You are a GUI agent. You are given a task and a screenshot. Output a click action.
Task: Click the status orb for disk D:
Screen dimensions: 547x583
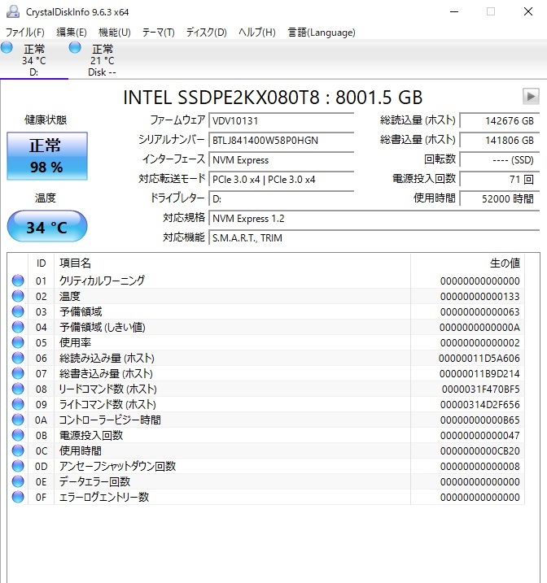click(7, 48)
